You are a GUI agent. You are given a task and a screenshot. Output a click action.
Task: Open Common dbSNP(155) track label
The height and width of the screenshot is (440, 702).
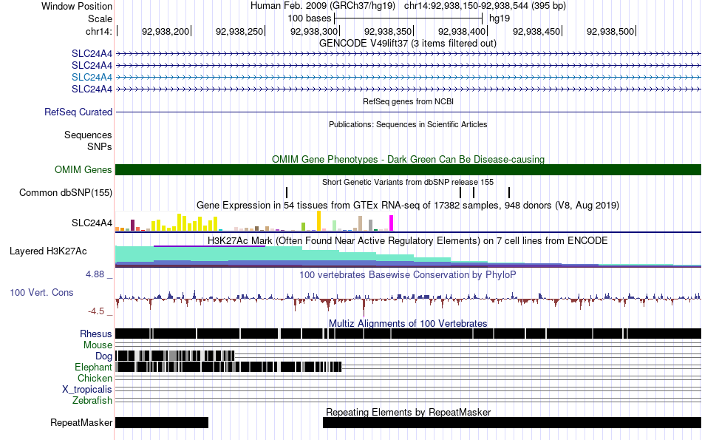click(x=66, y=193)
